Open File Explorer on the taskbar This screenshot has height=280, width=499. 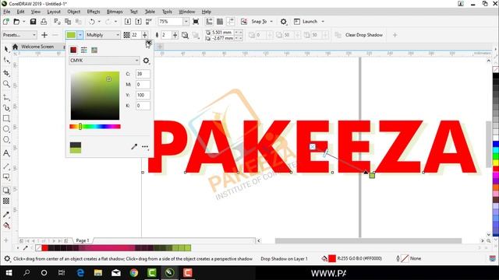98,273
